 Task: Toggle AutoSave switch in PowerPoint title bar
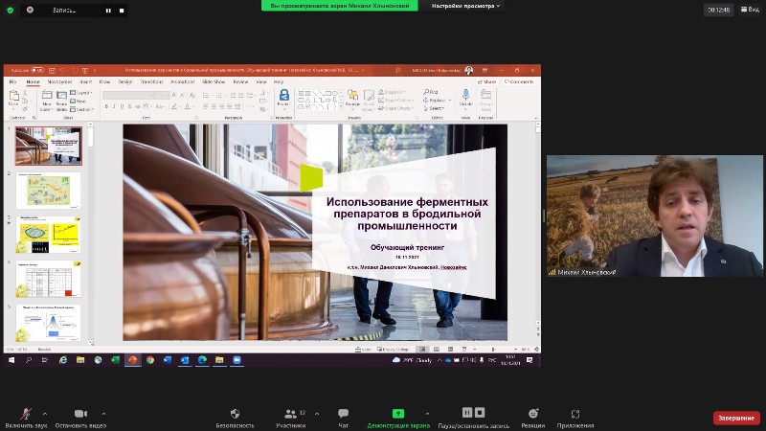(37, 70)
